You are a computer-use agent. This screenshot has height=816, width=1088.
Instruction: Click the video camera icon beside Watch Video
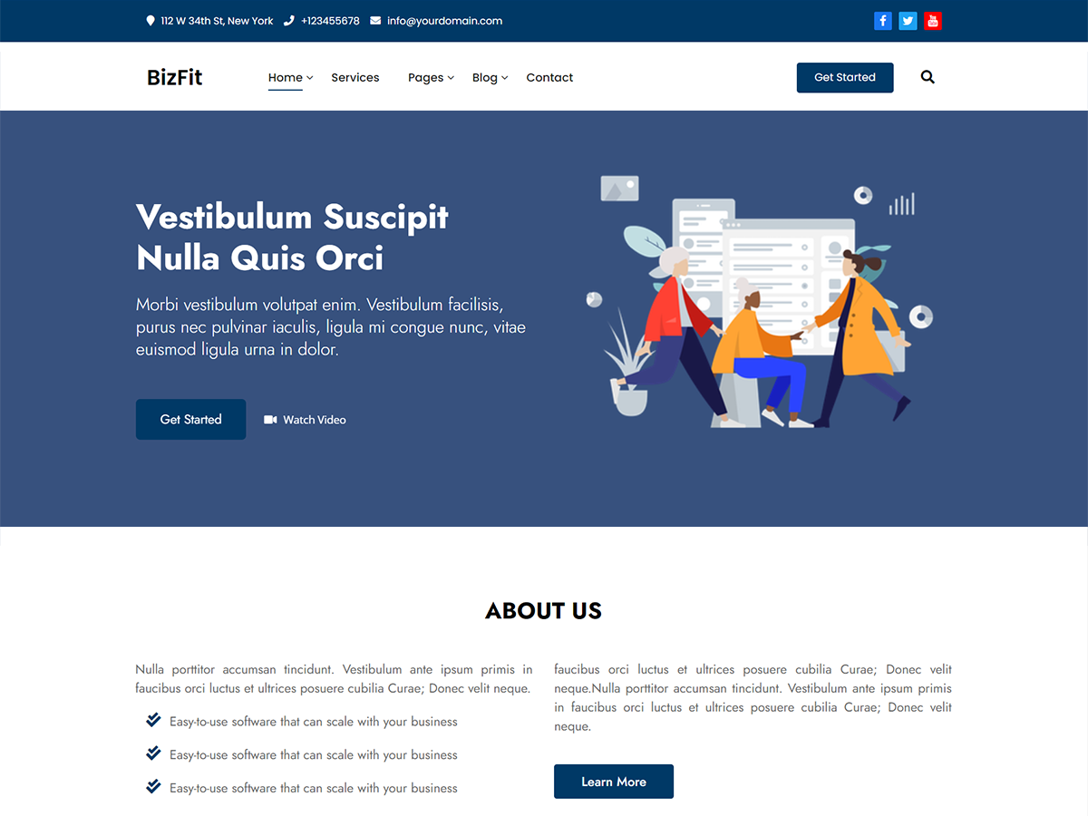(x=269, y=419)
